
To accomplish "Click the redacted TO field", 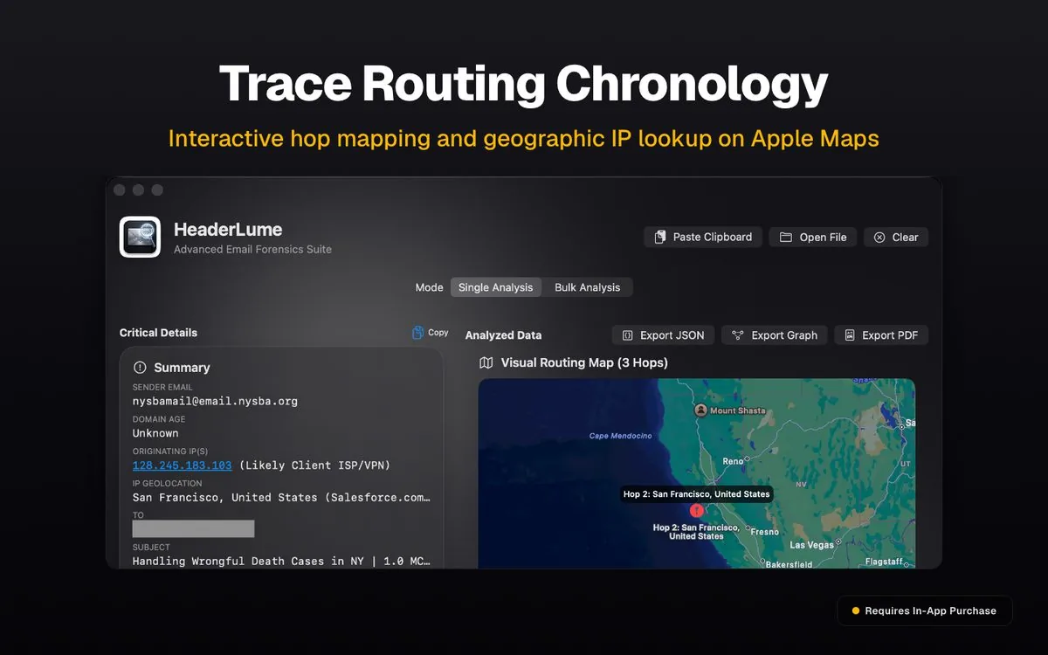I will [x=193, y=529].
